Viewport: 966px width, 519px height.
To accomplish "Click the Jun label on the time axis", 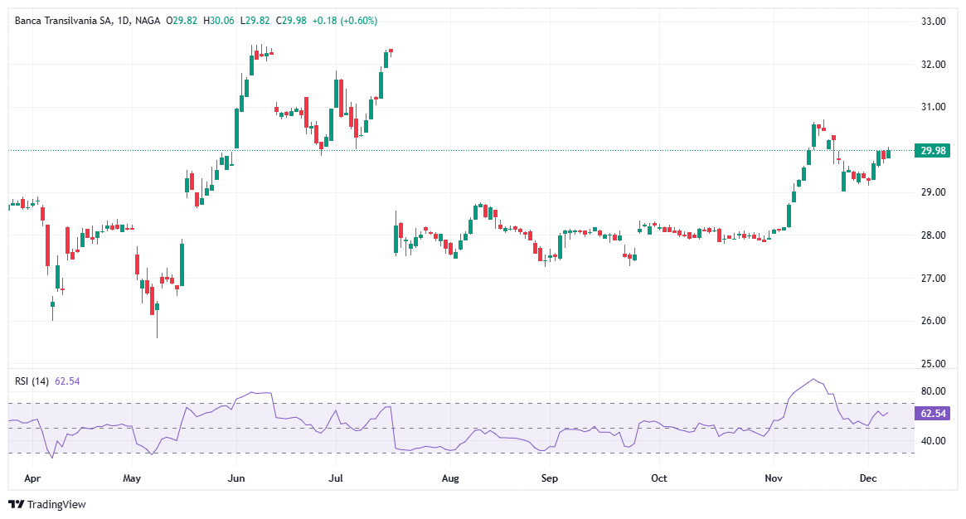I will tap(236, 478).
